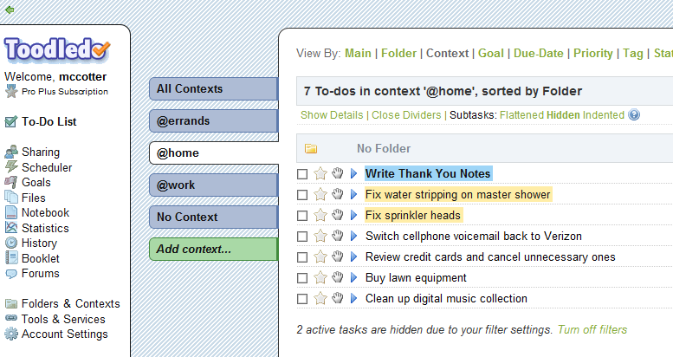Image resolution: width=673 pixels, height=357 pixels.
Task: Collapse the No Folder divider
Action: tap(311, 148)
